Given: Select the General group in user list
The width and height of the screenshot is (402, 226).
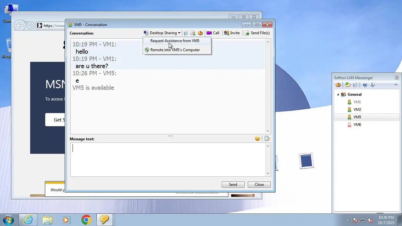Looking at the screenshot, I should 355,94.
